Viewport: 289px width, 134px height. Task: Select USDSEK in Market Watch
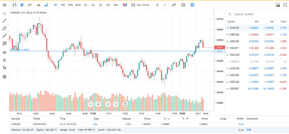pyautogui.click(x=257, y=88)
